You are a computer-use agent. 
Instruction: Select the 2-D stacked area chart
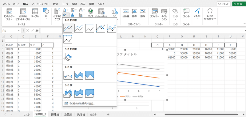tap(79, 75)
